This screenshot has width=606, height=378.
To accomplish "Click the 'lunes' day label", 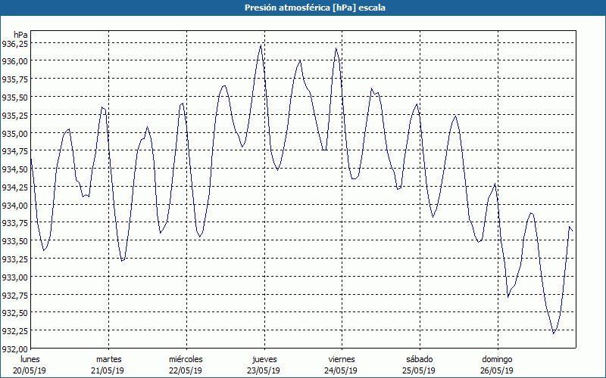I will (30, 359).
